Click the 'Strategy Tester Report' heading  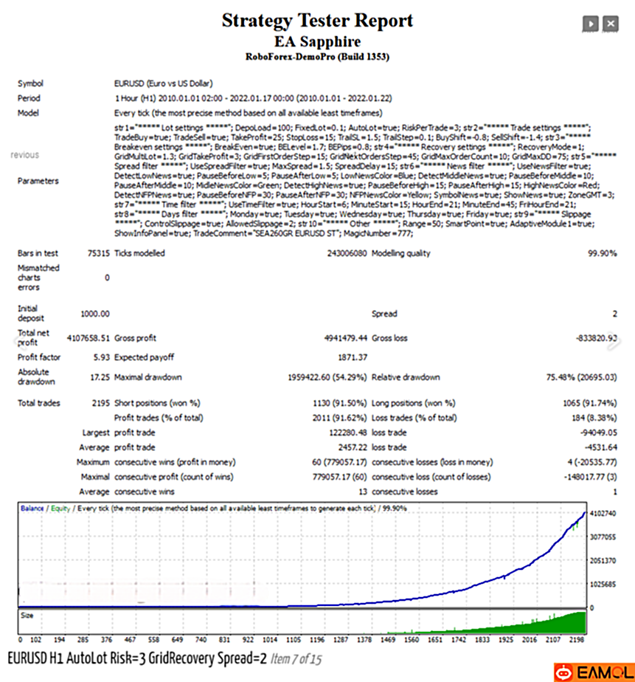pyautogui.click(x=317, y=21)
